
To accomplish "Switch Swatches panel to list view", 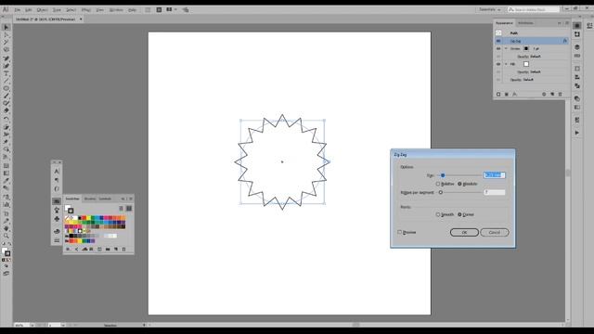I will (122, 208).
